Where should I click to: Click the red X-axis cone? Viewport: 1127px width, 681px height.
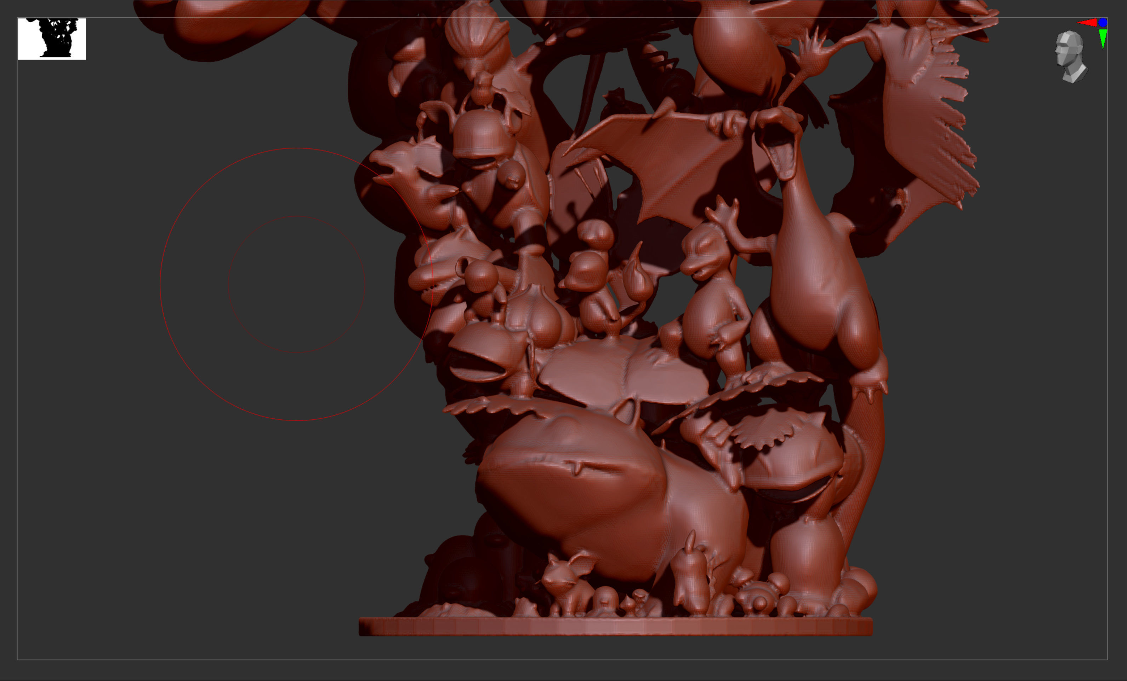click(1087, 23)
